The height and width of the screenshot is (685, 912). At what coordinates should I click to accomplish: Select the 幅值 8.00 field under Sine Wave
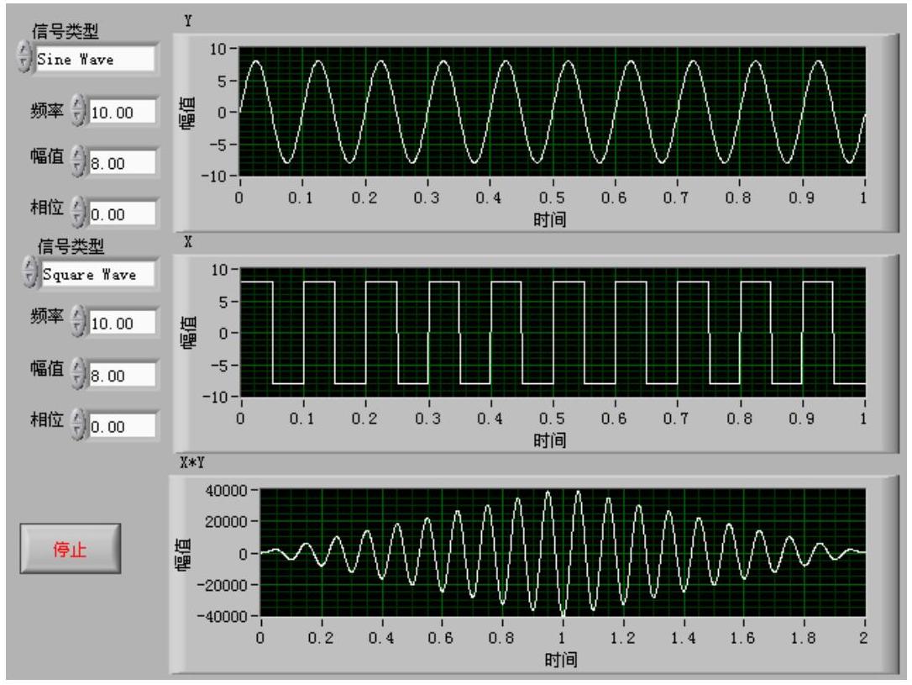pos(122,163)
